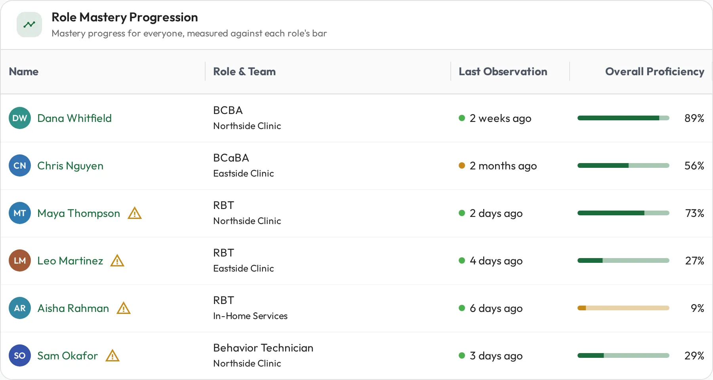Click the '3 days ago' observation text
This screenshot has width=713, height=380.
[496, 356]
